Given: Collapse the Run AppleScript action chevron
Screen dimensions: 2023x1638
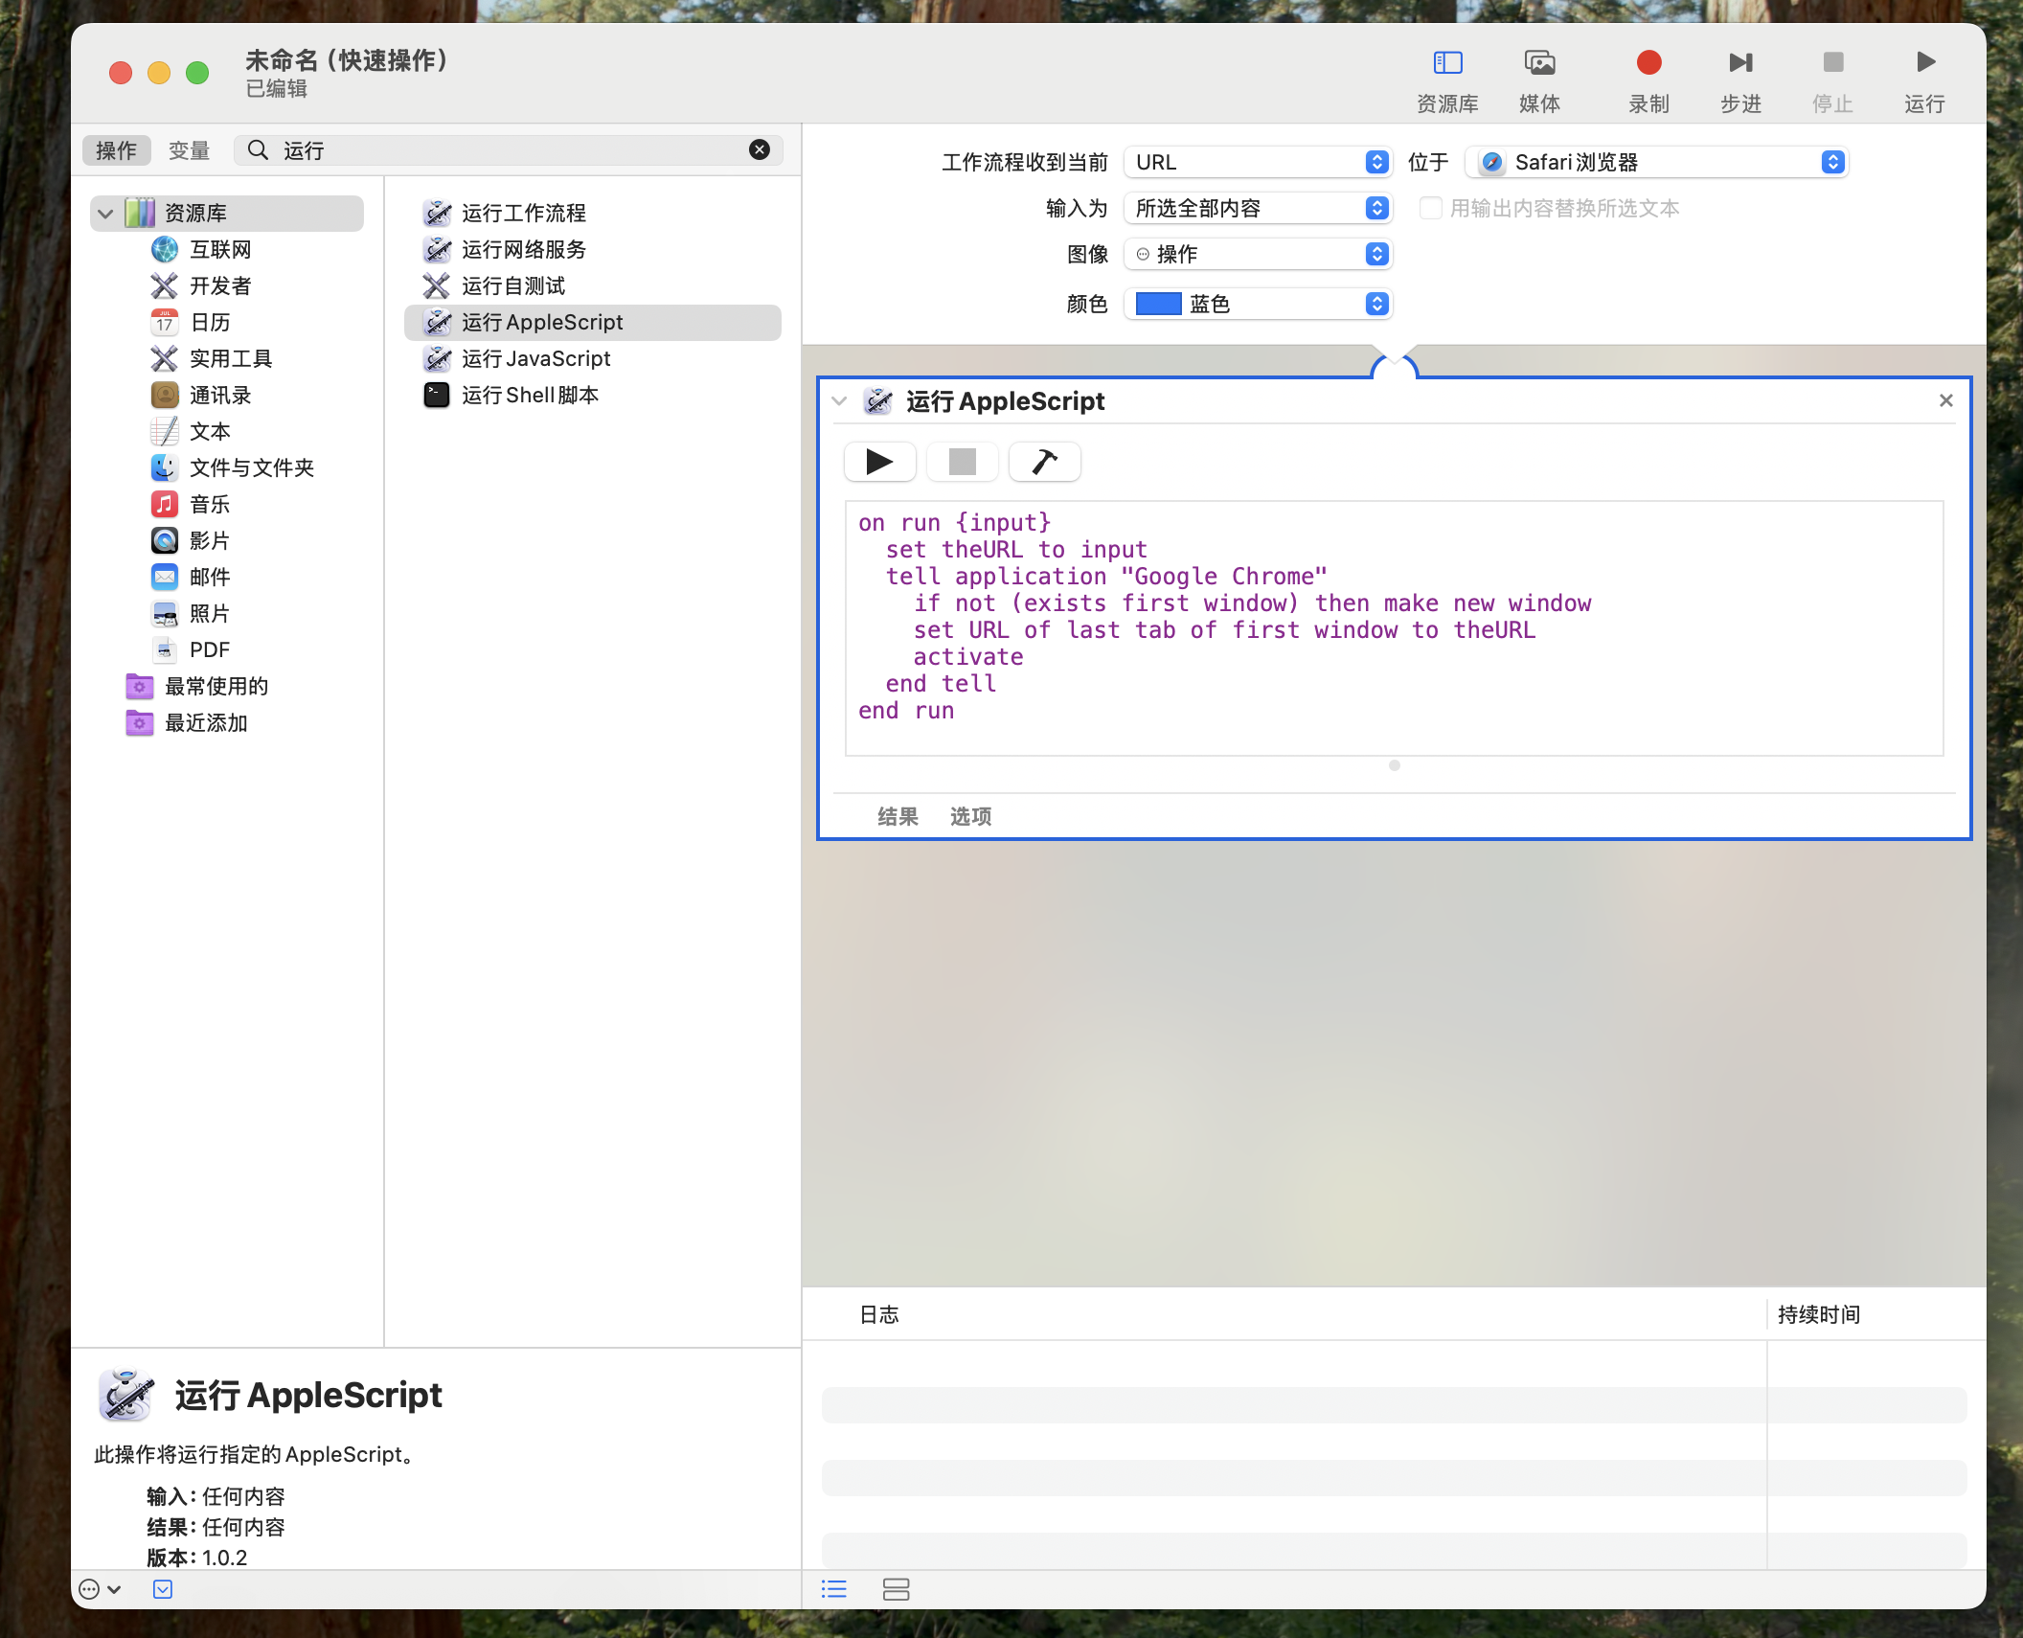Looking at the screenshot, I should 839,400.
